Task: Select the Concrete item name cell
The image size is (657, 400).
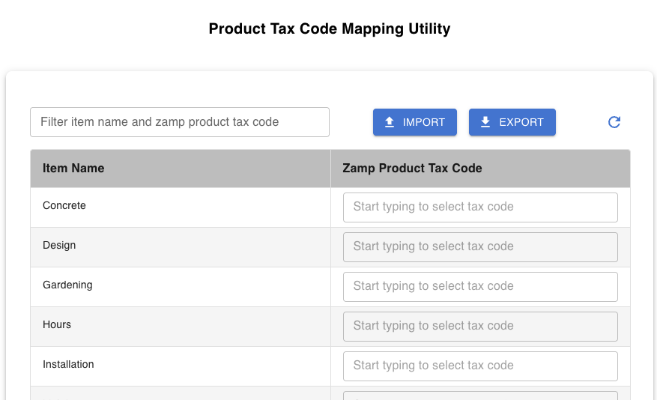Action: pyautogui.click(x=64, y=206)
